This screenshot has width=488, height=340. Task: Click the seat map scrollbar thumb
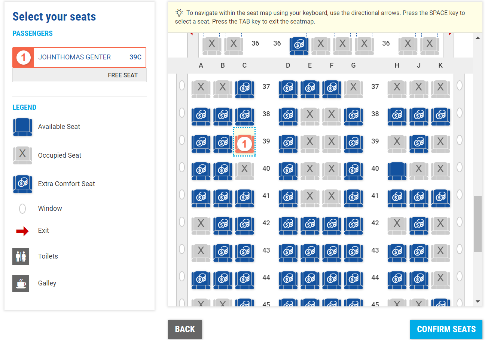pyautogui.click(x=477, y=223)
